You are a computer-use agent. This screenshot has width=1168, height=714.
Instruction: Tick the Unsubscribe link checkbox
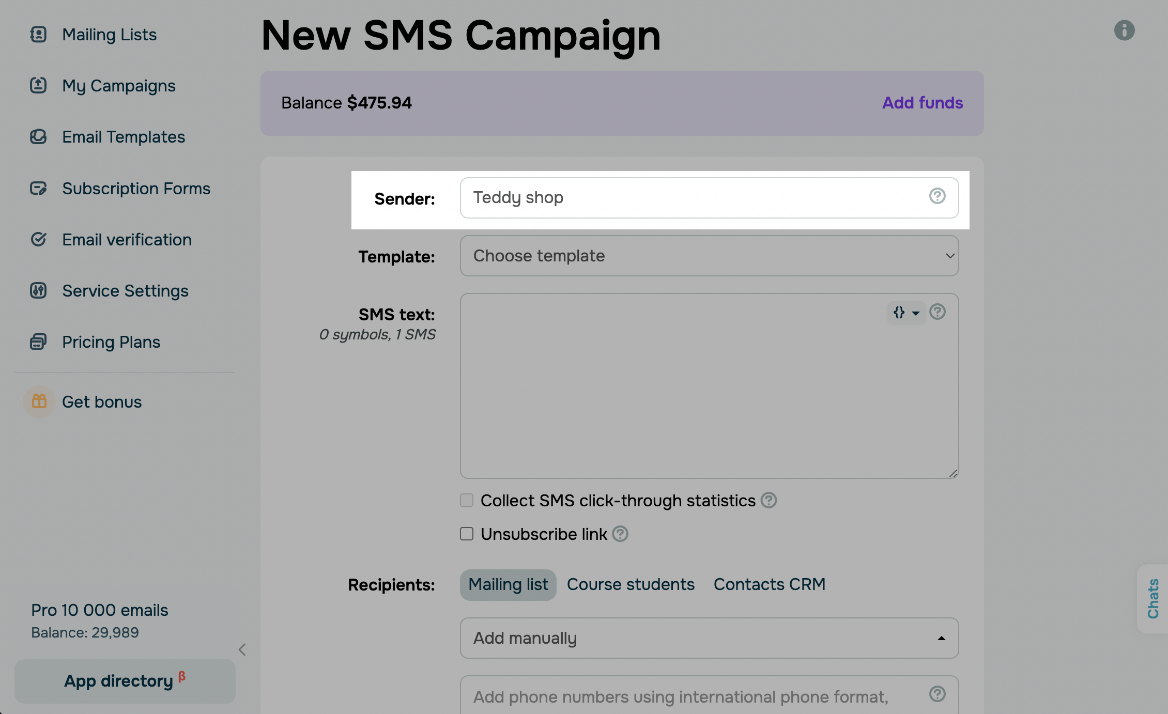[467, 534]
